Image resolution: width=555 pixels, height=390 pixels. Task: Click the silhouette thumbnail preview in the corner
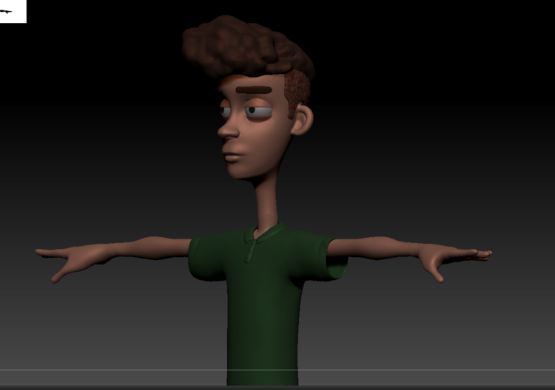click(x=13, y=11)
